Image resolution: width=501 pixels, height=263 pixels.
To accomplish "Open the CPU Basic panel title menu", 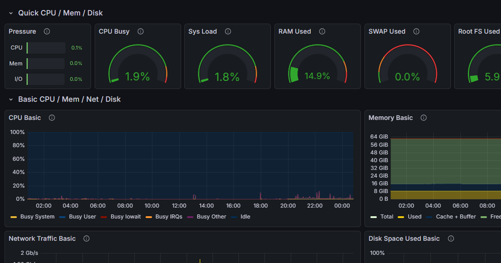I will [x=25, y=118].
